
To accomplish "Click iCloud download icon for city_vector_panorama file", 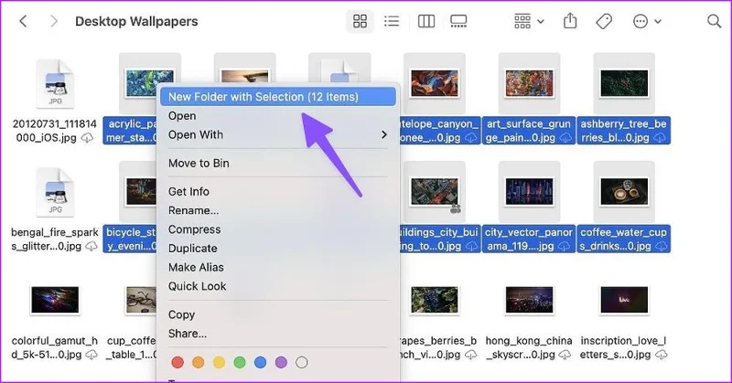I will pos(565,246).
